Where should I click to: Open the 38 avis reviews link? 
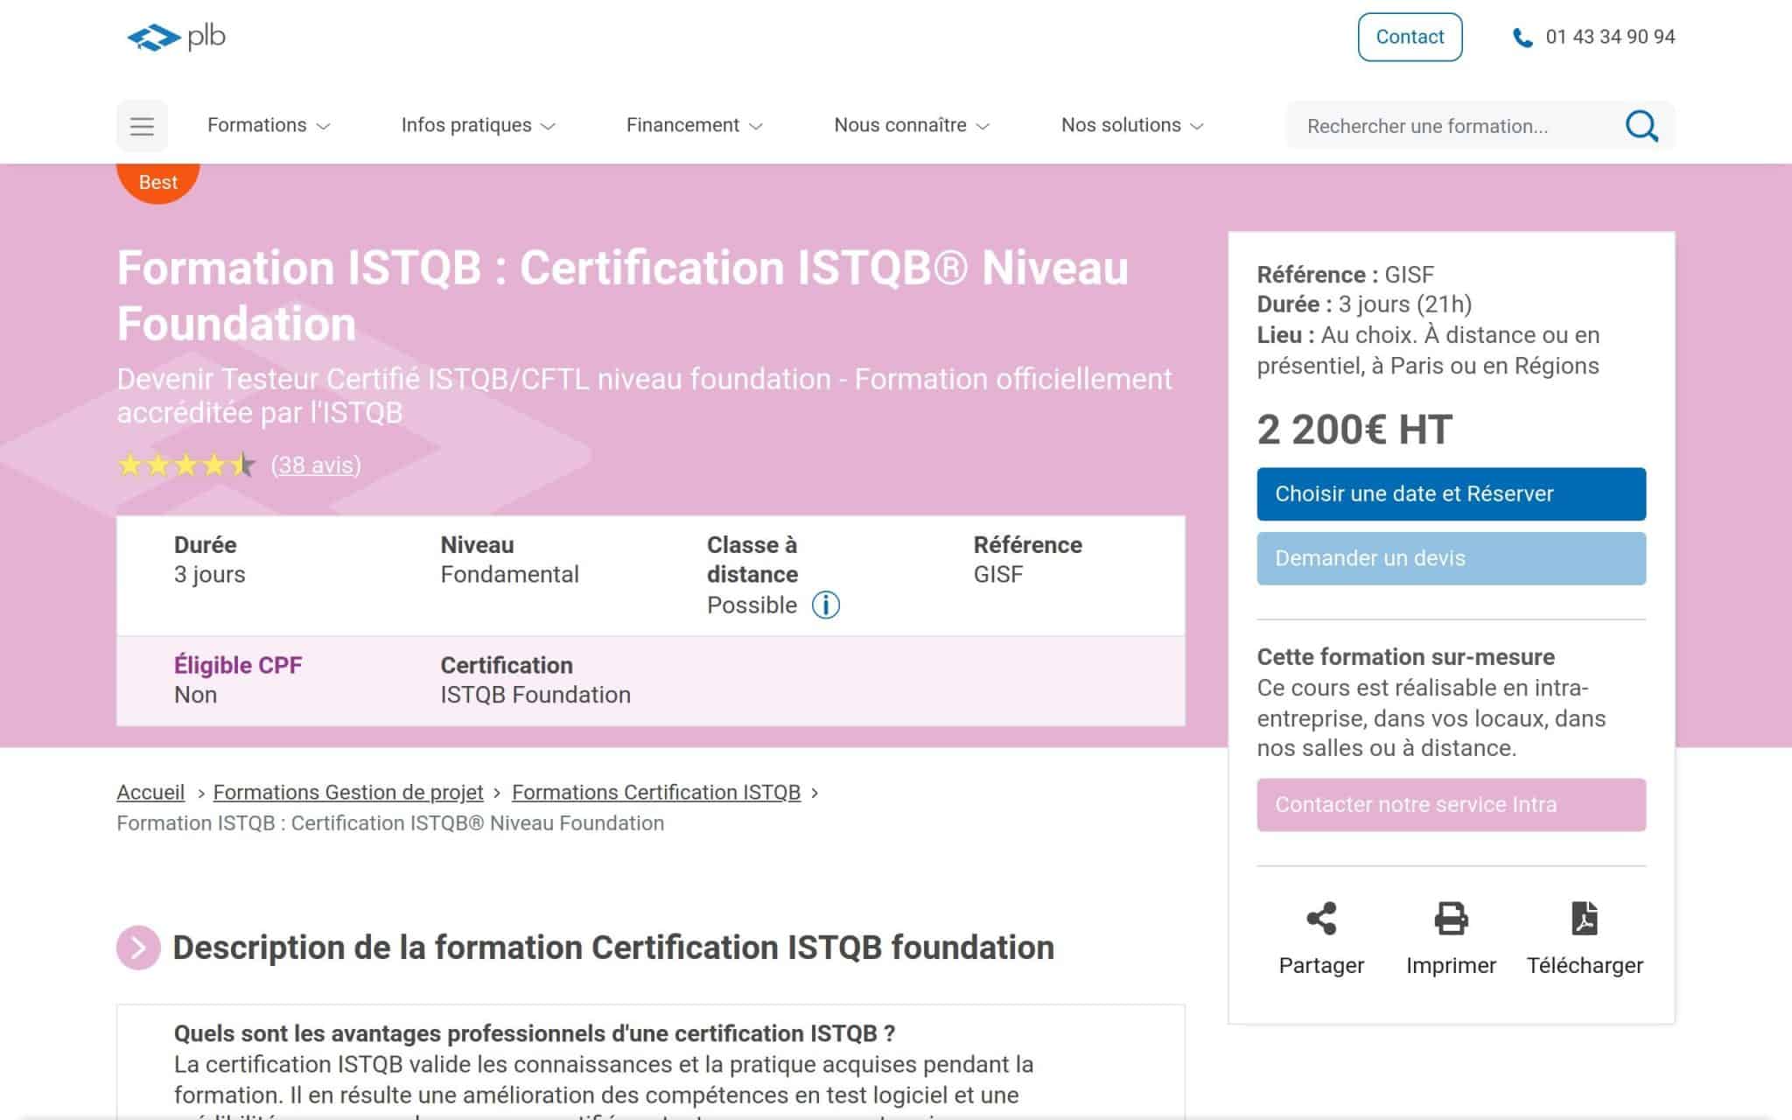(x=316, y=465)
